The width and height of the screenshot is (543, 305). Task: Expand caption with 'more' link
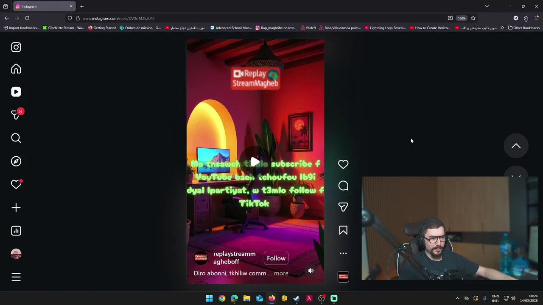pos(281,273)
